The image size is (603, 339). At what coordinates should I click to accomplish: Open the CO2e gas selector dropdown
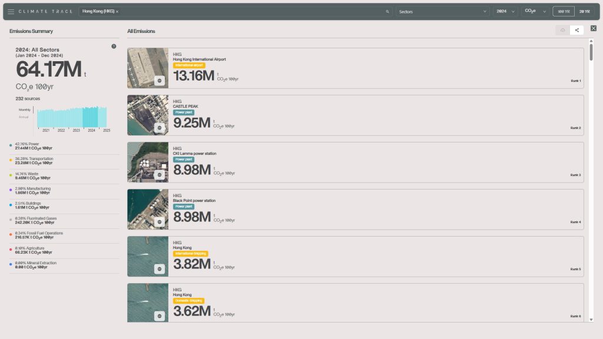point(535,12)
